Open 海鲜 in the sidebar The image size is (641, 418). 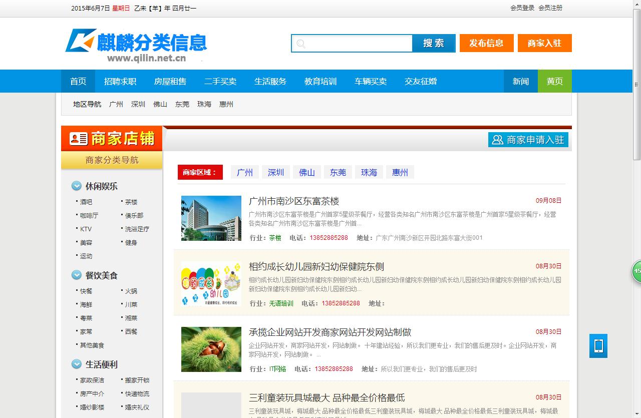[x=86, y=305]
